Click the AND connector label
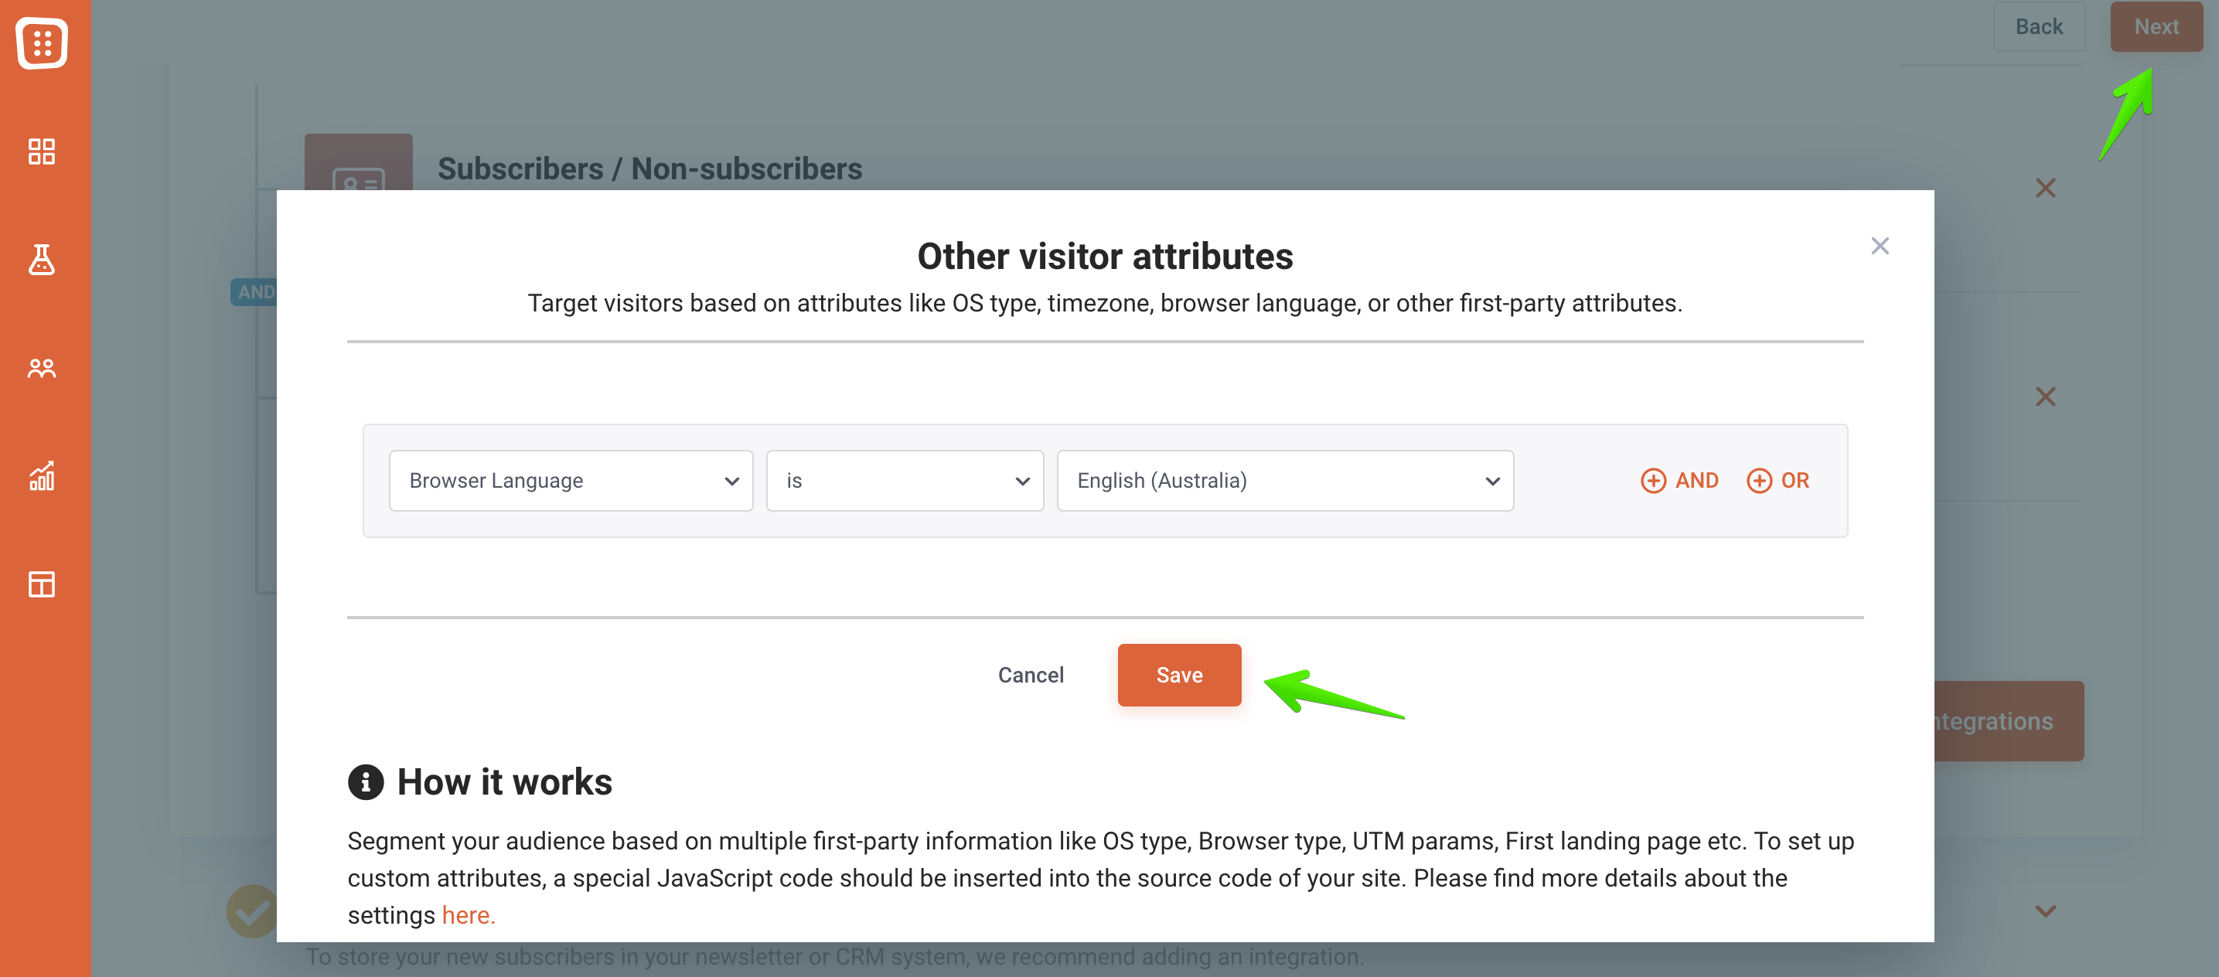Image resolution: width=2219 pixels, height=977 pixels. click(254, 292)
